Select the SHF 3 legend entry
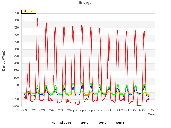The height and width of the screenshot is (128, 171). click(x=118, y=123)
